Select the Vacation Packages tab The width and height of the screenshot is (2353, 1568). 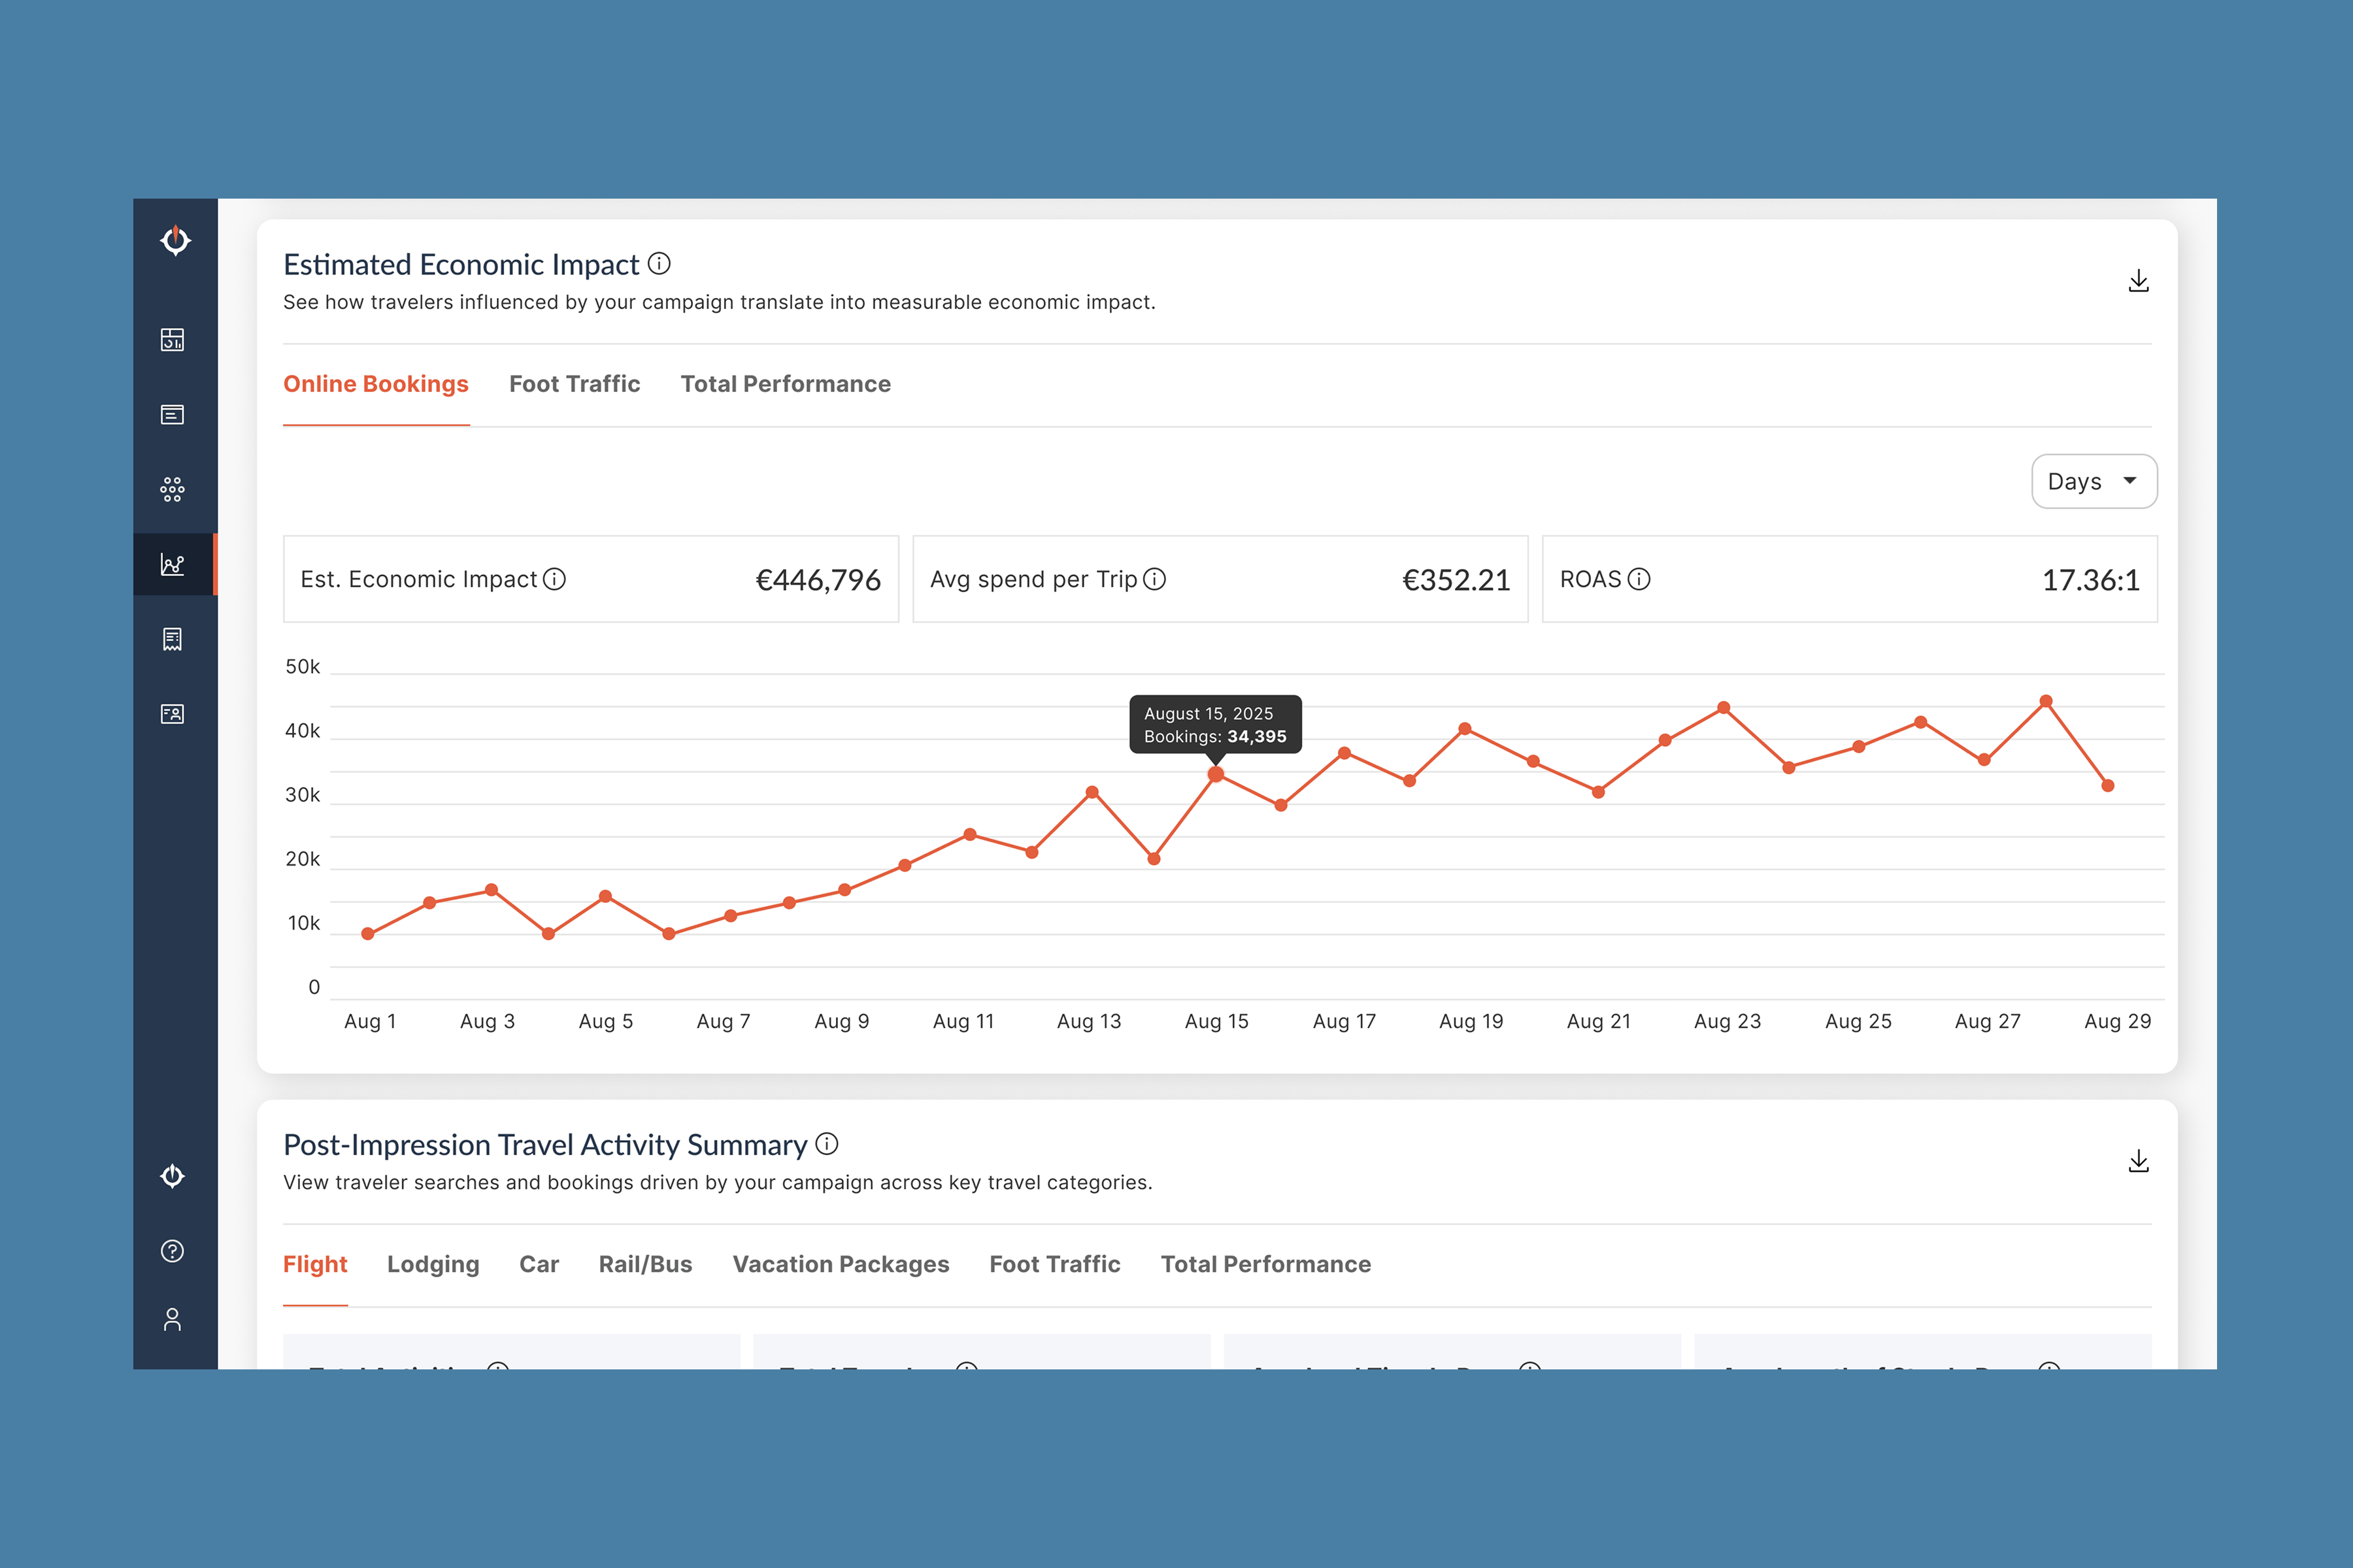841,1264
